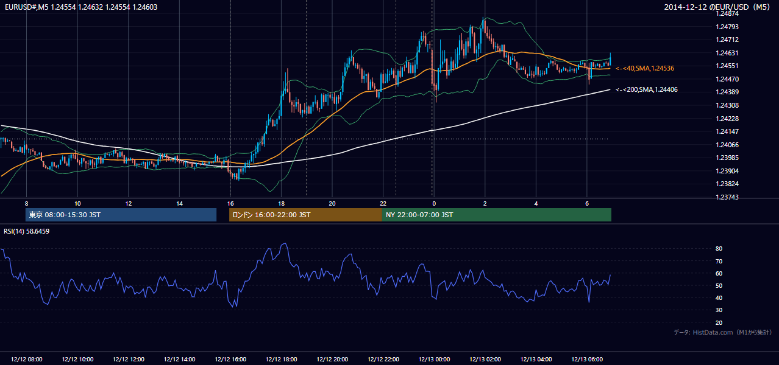The width and height of the screenshot is (779, 365).
Task: Click the 12/13 00:00 time label
Action: pyautogui.click(x=434, y=360)
